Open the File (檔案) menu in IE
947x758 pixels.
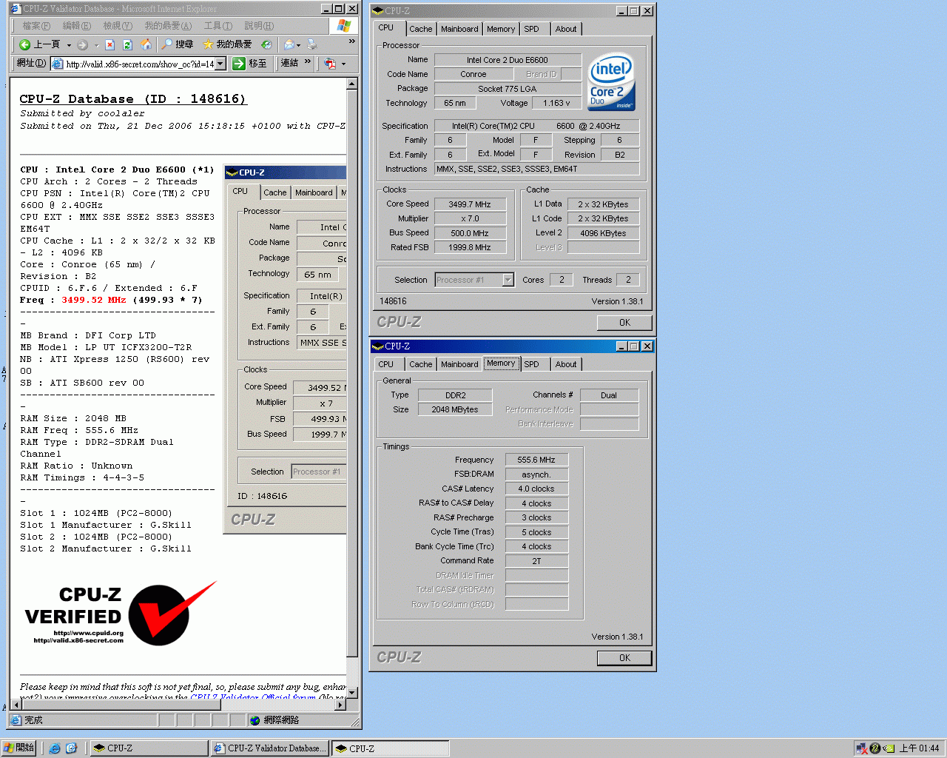36,26
